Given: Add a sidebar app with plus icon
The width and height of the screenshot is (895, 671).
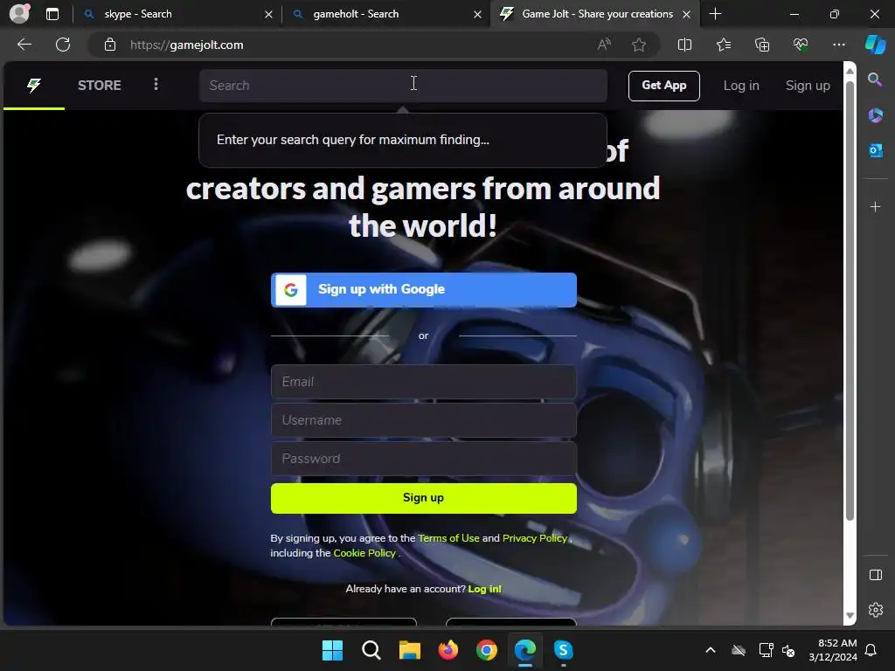Looking at the screenshot, I should pyautogui.click(x=876, y=206).
